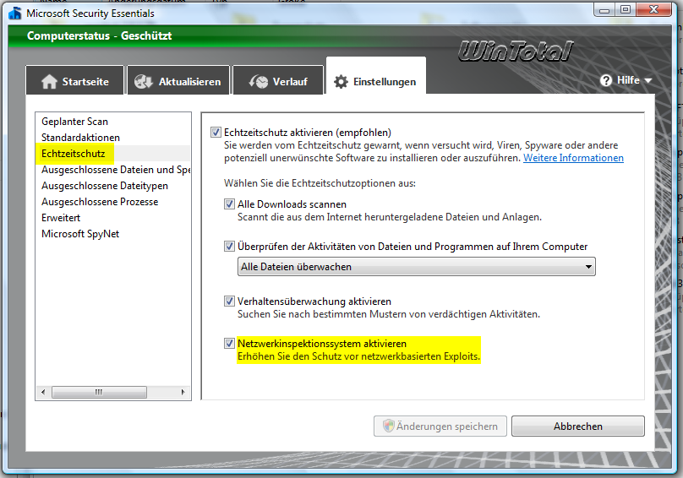Click the right arrow of the list scrollbar
683x478 pixels.
(x=183, y=392)
